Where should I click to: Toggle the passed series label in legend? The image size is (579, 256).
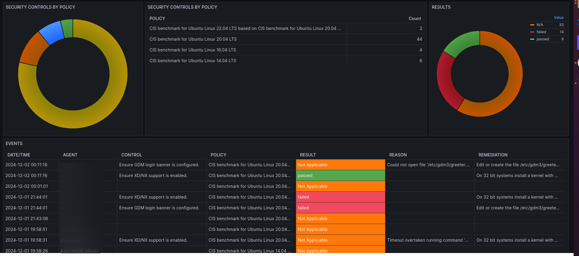coord(543,39)
